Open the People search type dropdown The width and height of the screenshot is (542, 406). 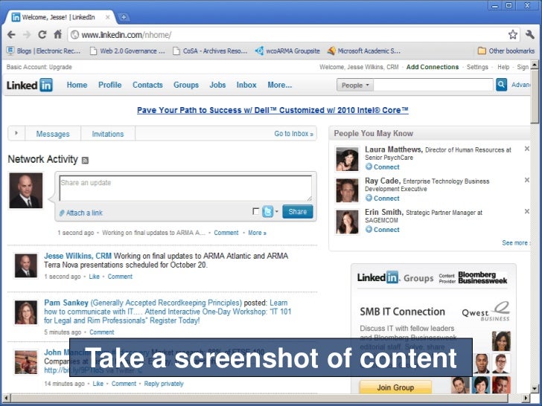coord(355,86)
